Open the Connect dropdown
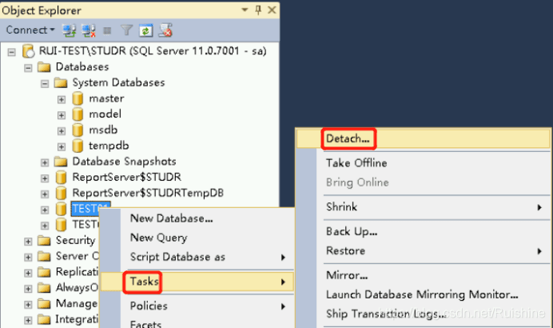This screenshot has height=328, width=553. tap(30, 30)
